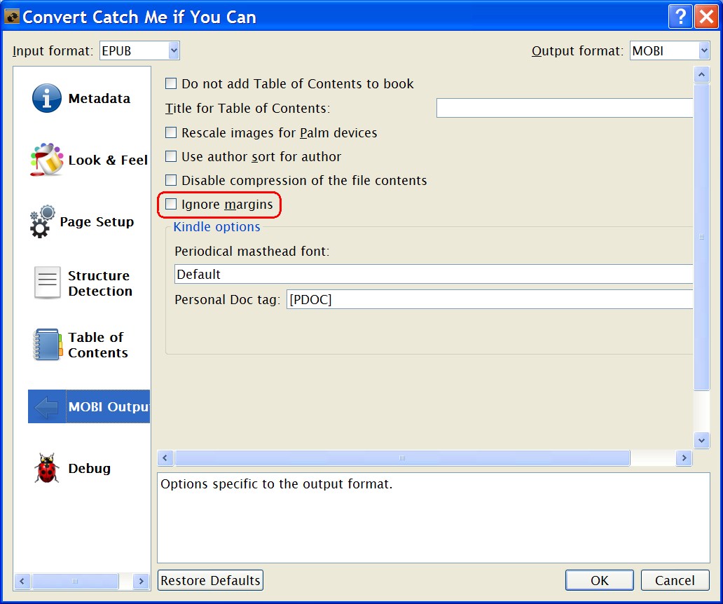Click Restore Defaults button

(x=210, y=580)
